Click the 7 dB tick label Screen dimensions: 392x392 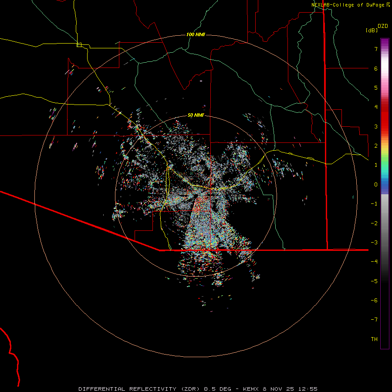click(376, 49)
